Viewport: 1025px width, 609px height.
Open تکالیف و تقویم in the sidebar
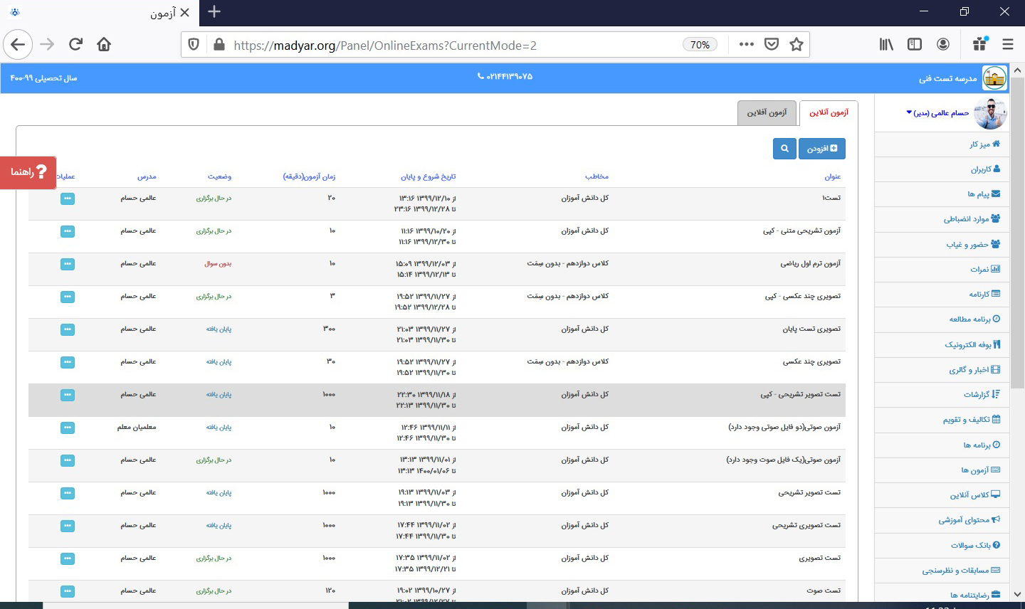pyautogui.click(x=972, y=420)
